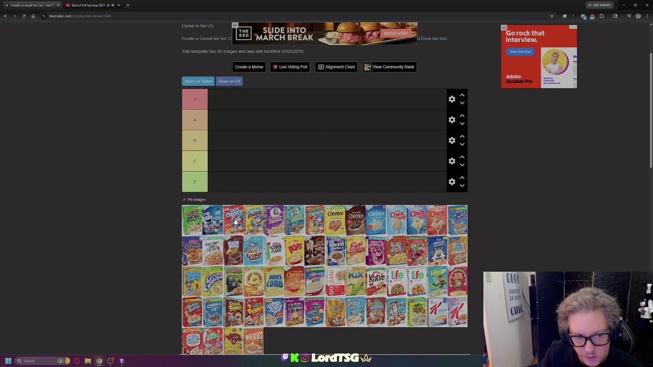Move C tier row up with arrow

pyautogui.click(x=462, y=157)
